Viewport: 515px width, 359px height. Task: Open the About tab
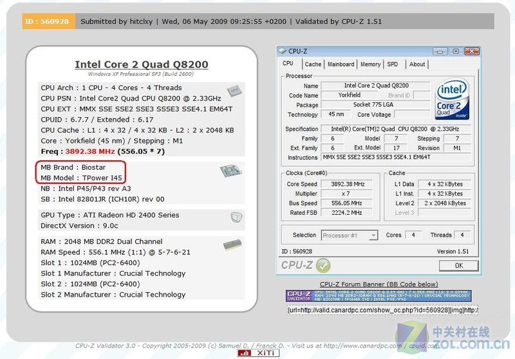click(417, 64)
